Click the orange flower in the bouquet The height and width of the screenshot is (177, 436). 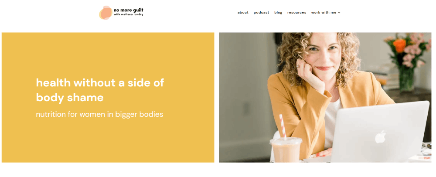point(399,46)
